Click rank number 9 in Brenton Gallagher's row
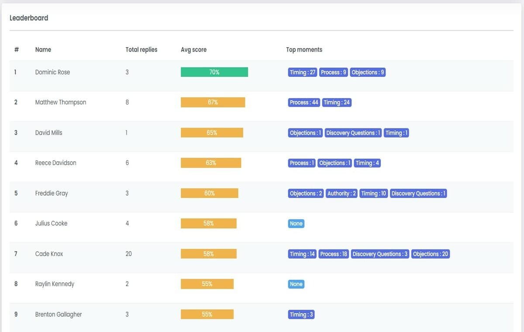The width and height of the screenshot is (524, 332). point(16,314)
